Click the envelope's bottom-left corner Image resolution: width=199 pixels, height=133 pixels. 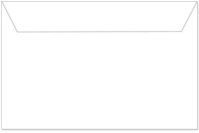pos(2,129)
